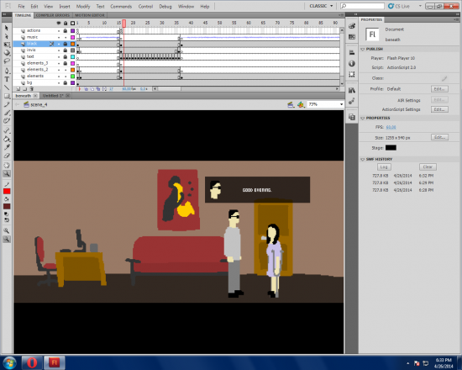The image size is (462, 370).
Task: Open the CLASSIC workspace dropdown
Action: coord(321,6)
